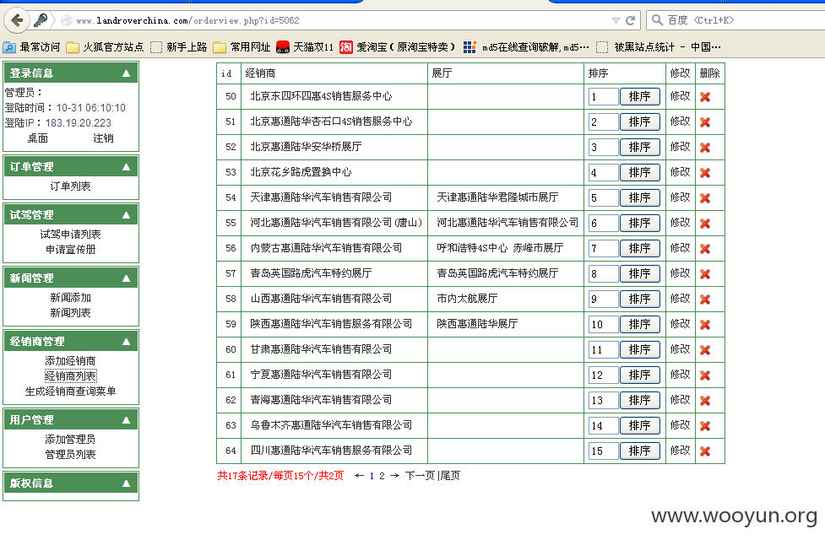Open 生成经销商查询菜单 in sidebar
825x540 pixels.
click(70, 391)
